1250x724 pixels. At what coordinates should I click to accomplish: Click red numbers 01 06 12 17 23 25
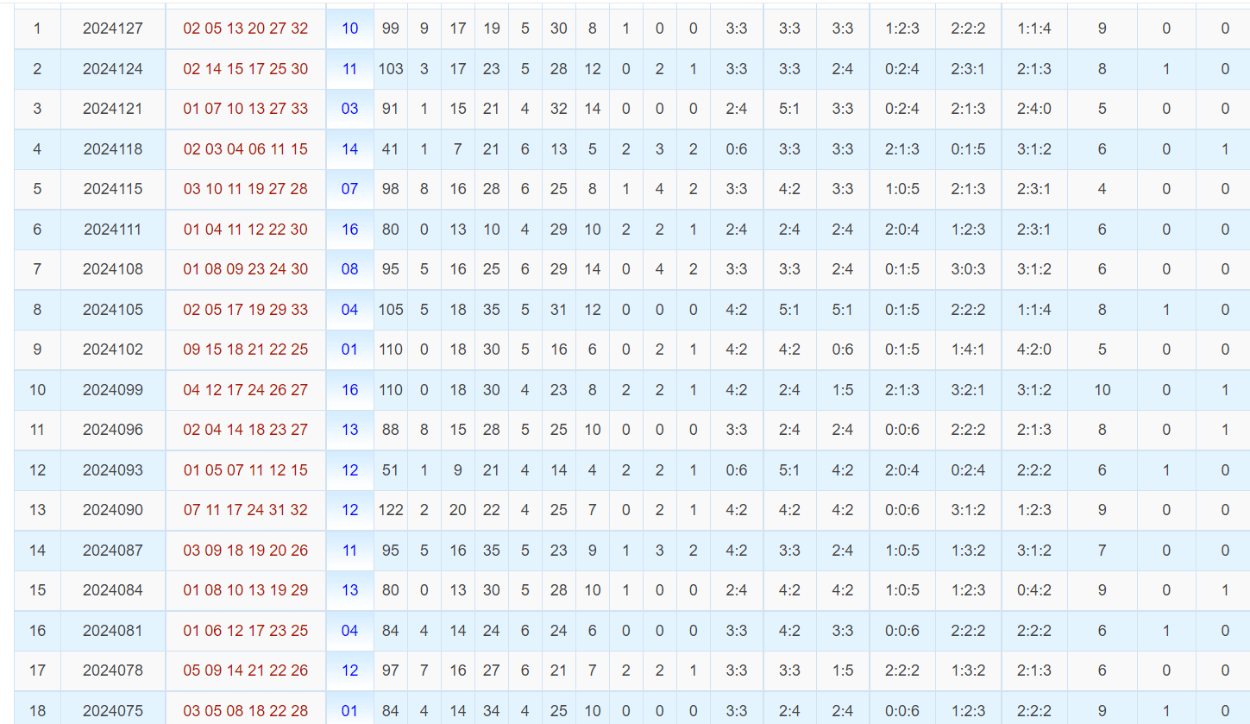[x=246, y=631]
